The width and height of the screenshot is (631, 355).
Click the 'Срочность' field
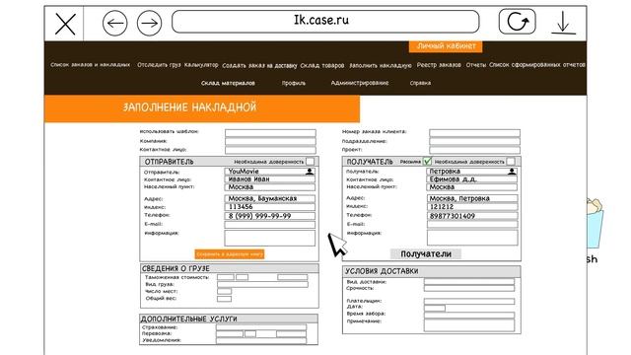(469, 289)
